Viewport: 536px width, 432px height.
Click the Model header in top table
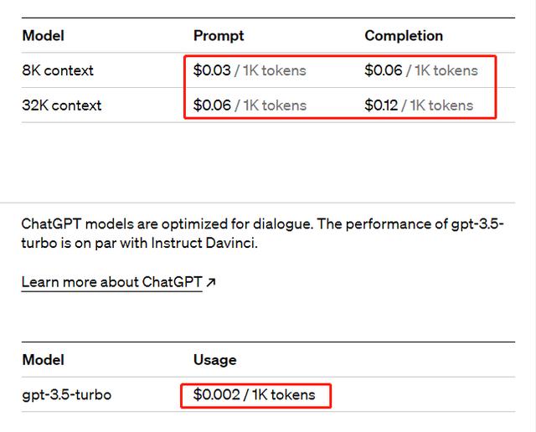pos(43,36)
